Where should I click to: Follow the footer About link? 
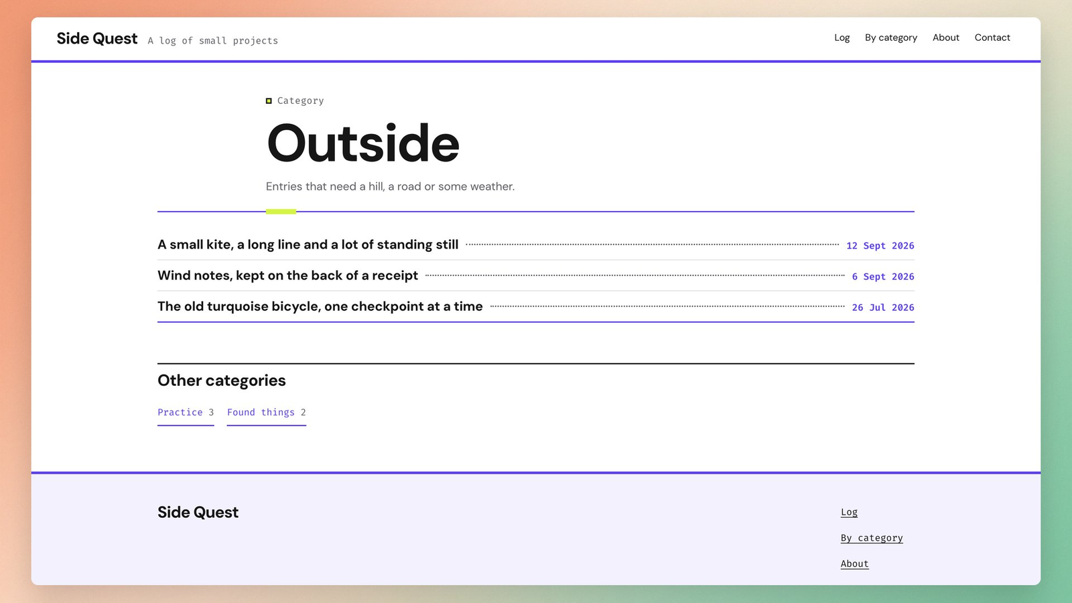pyautogui.click(x=854, y=564)
